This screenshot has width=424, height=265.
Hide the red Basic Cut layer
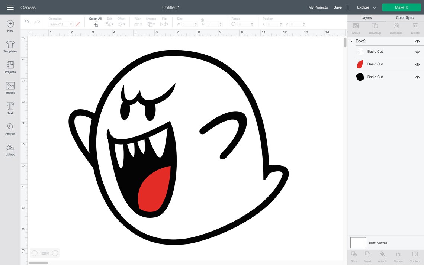(x=417, y=64)
